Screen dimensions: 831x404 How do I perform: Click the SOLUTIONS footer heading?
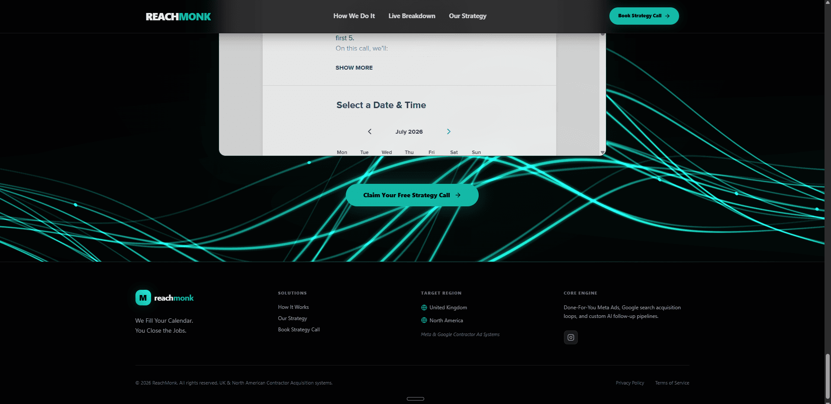pos(292,293)
